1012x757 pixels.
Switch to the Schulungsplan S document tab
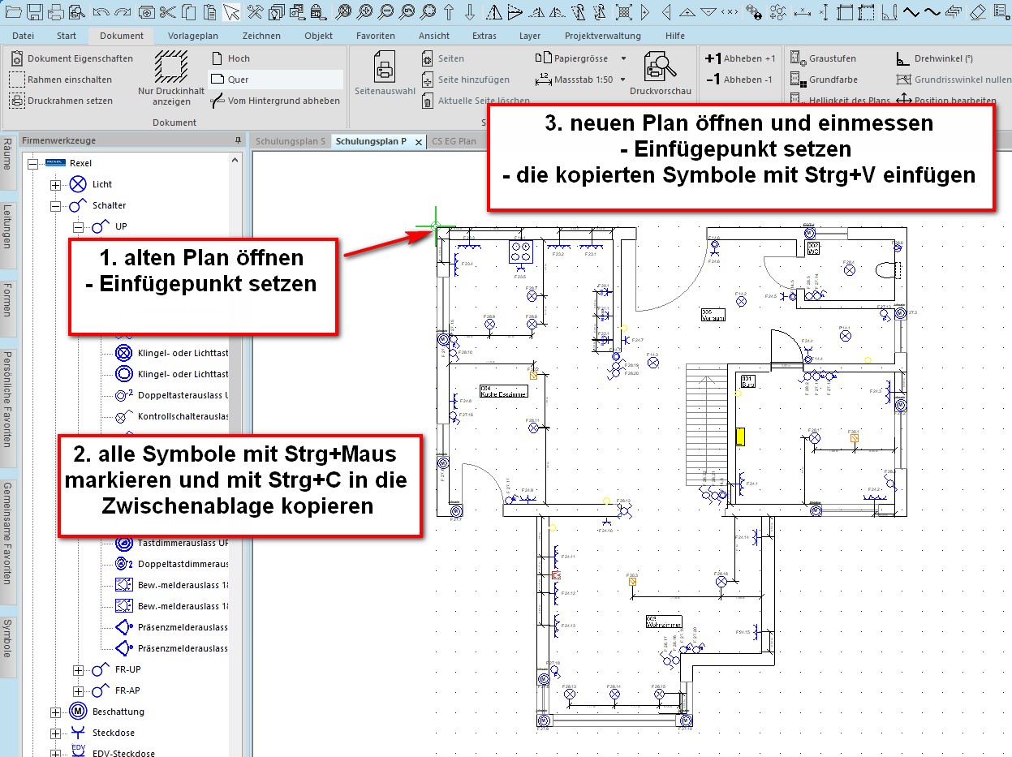[x=290, y=141]
